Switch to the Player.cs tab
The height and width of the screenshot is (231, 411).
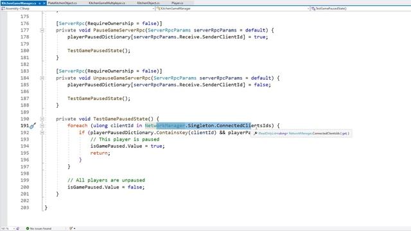pos(177,3)
